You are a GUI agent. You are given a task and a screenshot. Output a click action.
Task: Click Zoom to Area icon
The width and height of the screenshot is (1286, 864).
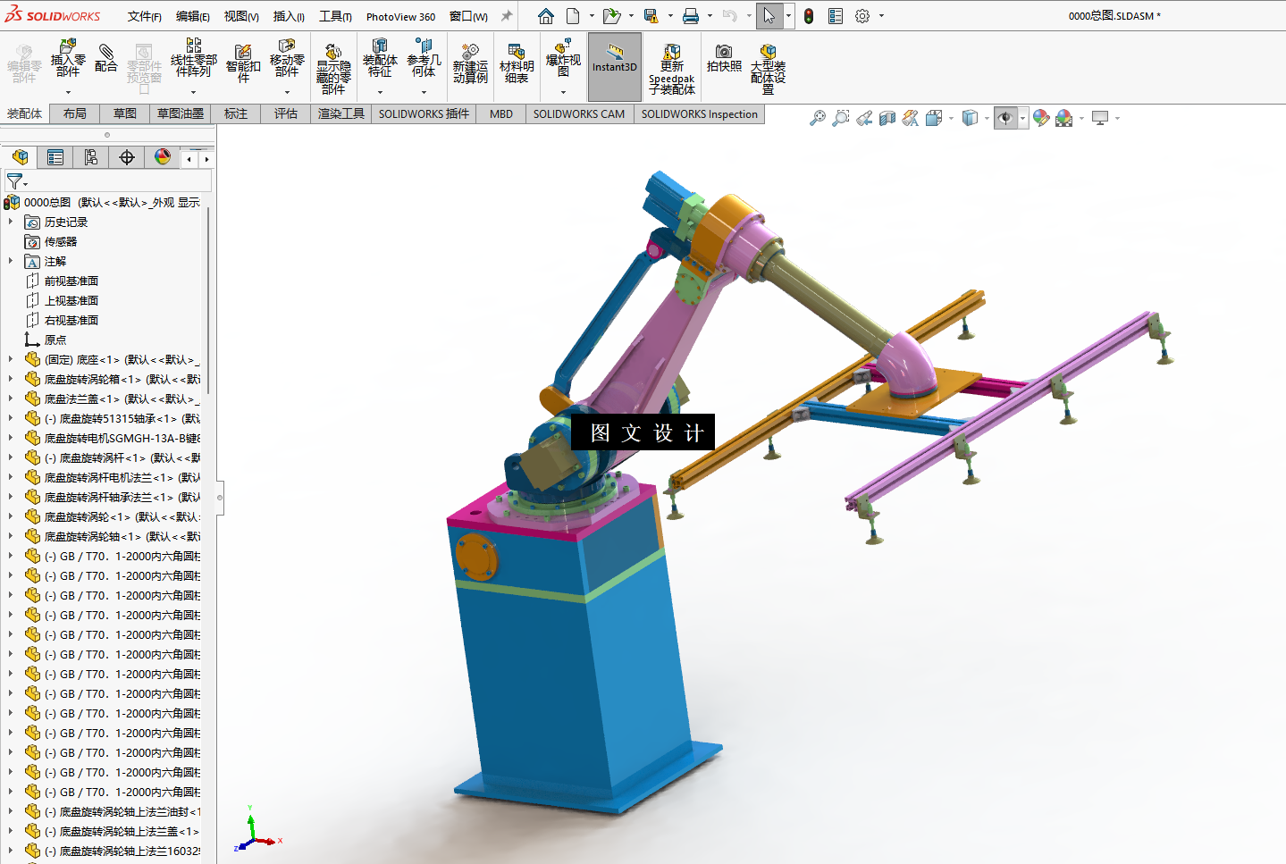click(840, 118)
